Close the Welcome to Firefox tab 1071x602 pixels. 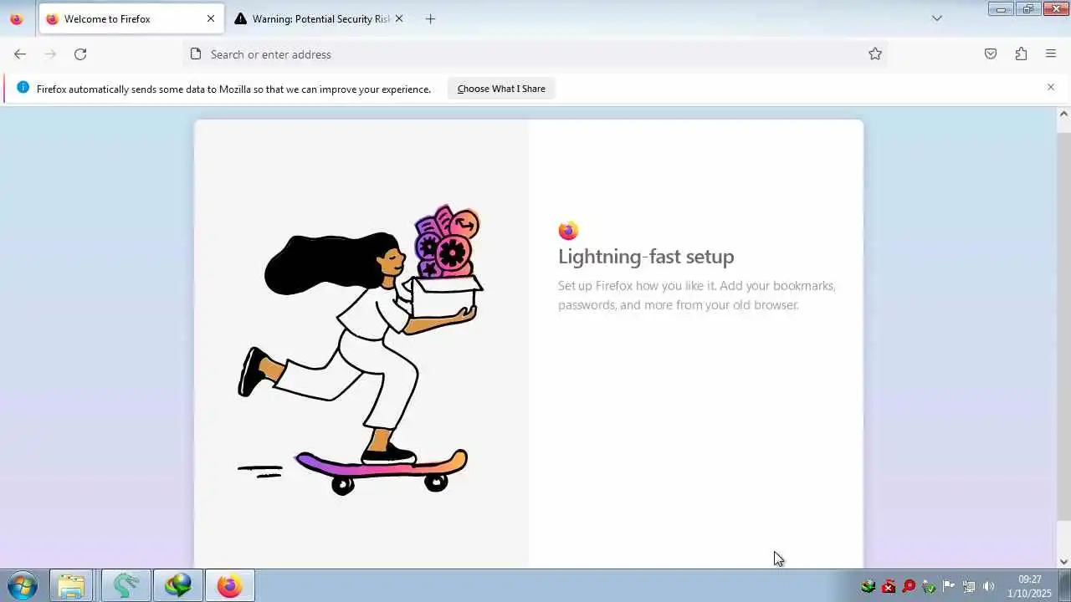211,18
